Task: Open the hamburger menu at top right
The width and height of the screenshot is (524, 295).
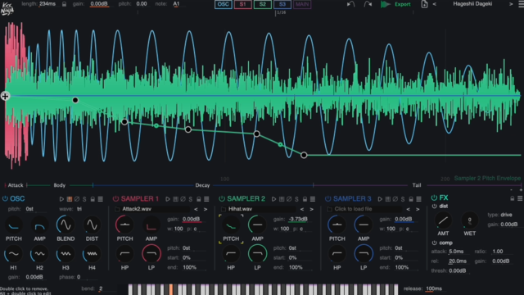Action: 521,4
